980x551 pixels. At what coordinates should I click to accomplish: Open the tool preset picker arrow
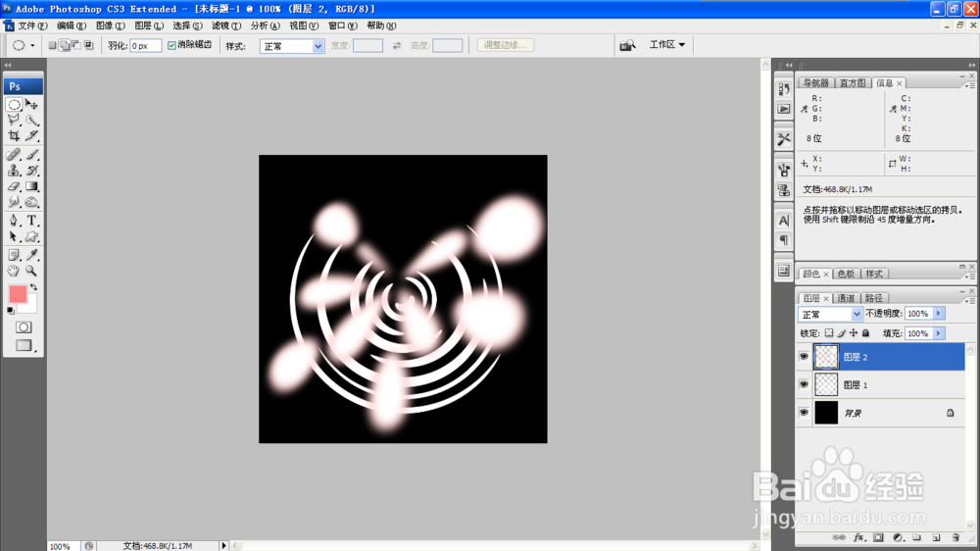pos(32,45)
